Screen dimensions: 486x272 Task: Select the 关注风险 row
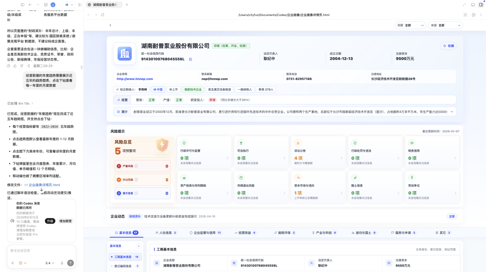tap(142, 179)
